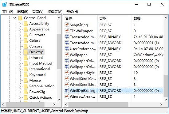169x114 pixels.
Task: Click the Colors folder icon
Action: 26,41
